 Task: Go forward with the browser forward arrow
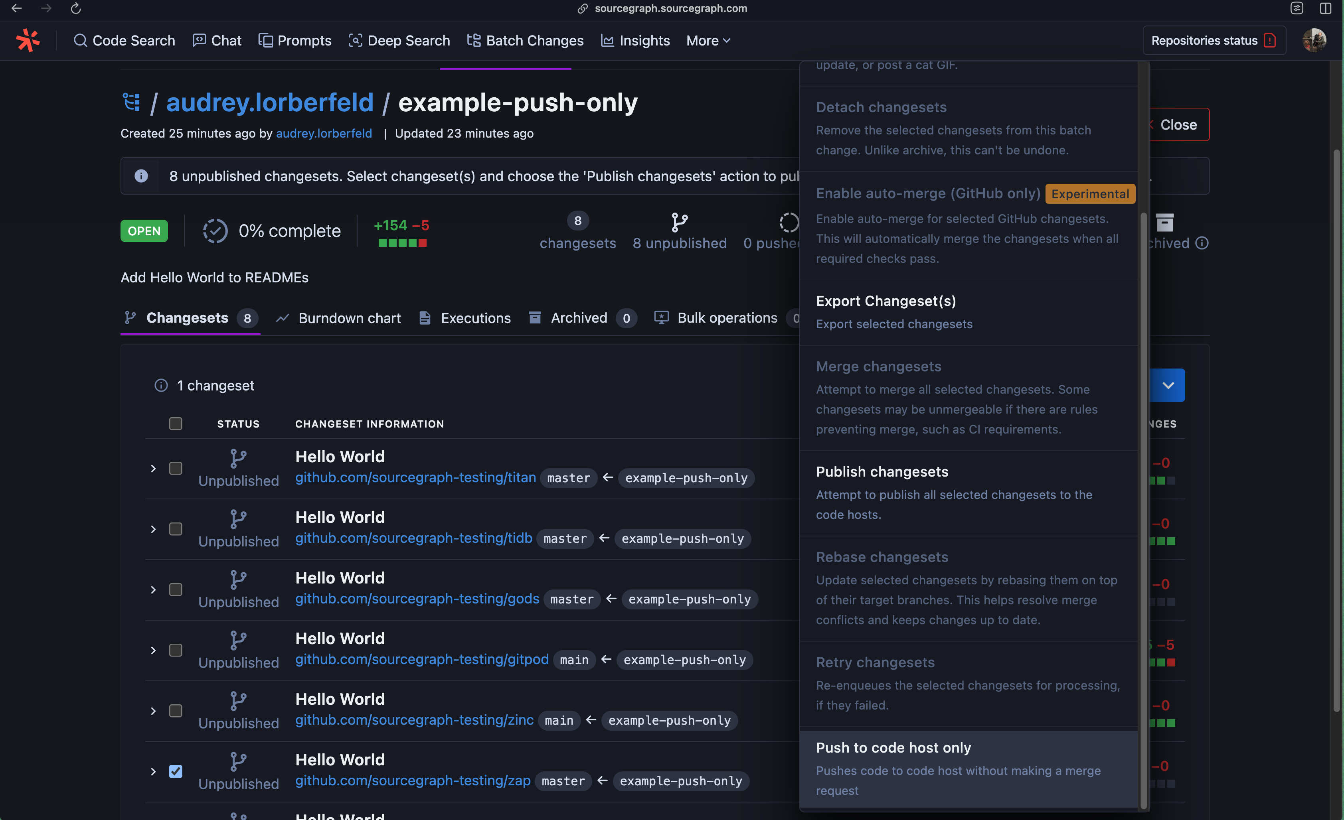click(46, 8)
